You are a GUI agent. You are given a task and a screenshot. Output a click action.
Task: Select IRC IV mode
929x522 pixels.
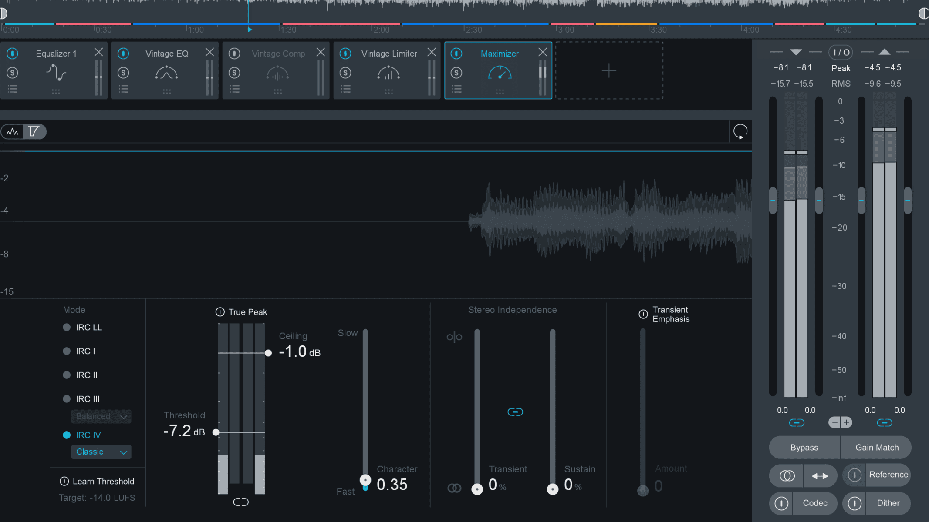tap(82, 435)
